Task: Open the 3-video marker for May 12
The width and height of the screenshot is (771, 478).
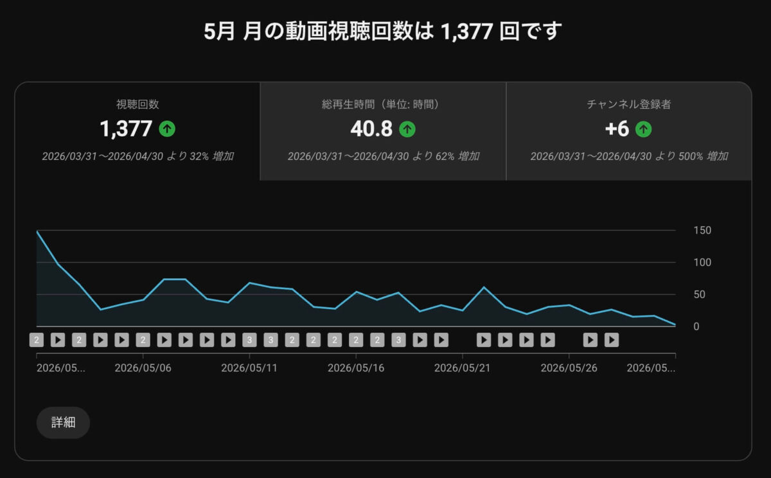Action: click(270, 340)
